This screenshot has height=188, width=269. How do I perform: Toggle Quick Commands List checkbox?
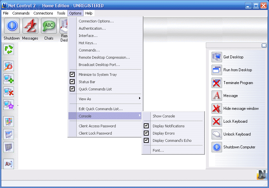72,89
